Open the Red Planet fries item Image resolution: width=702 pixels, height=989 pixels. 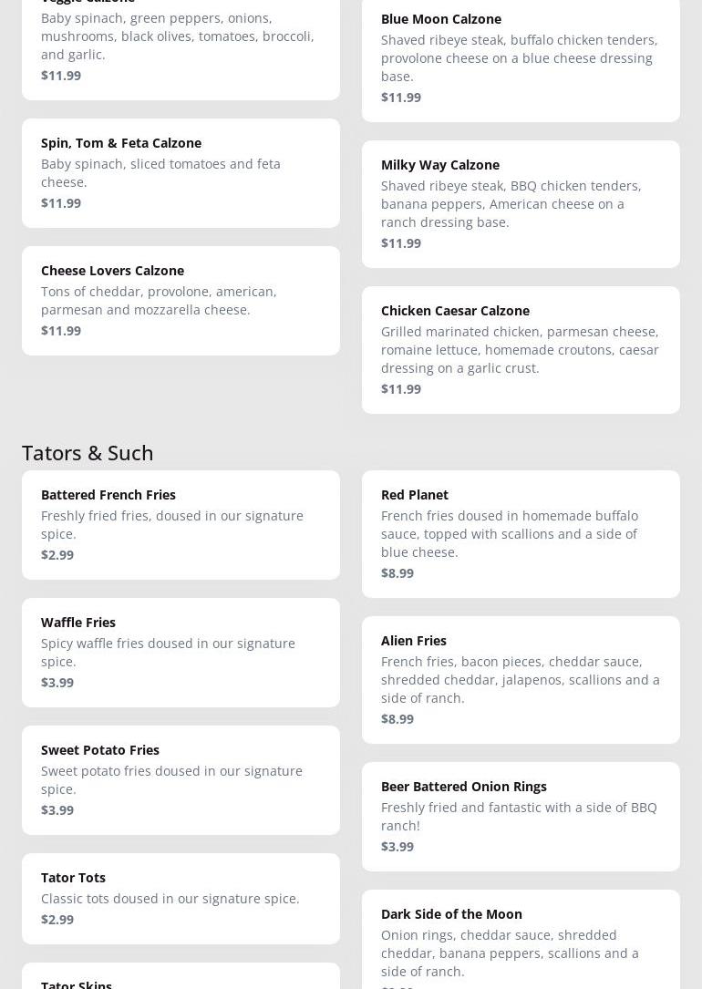521,533
